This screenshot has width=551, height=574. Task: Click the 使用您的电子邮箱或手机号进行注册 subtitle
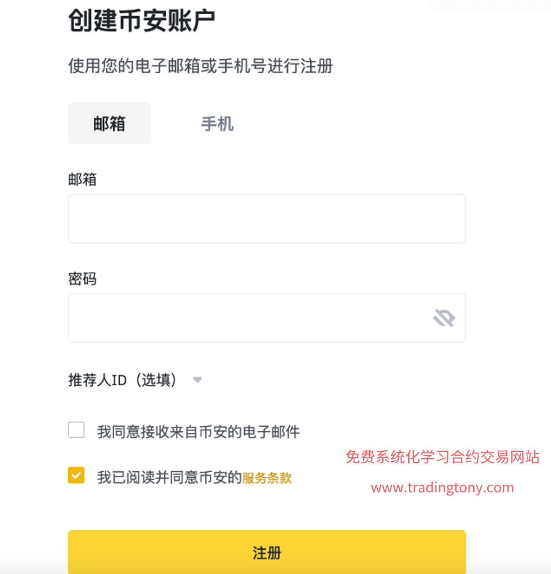200,66
